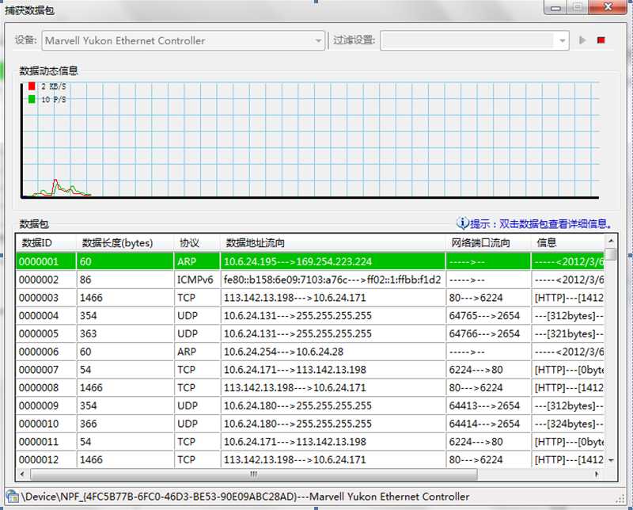
Task: Click the red KB/S legend swatch
Action: click(32, 86)
